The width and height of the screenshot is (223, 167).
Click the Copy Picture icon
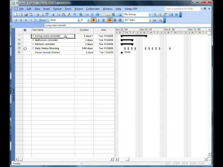point(171,14)
